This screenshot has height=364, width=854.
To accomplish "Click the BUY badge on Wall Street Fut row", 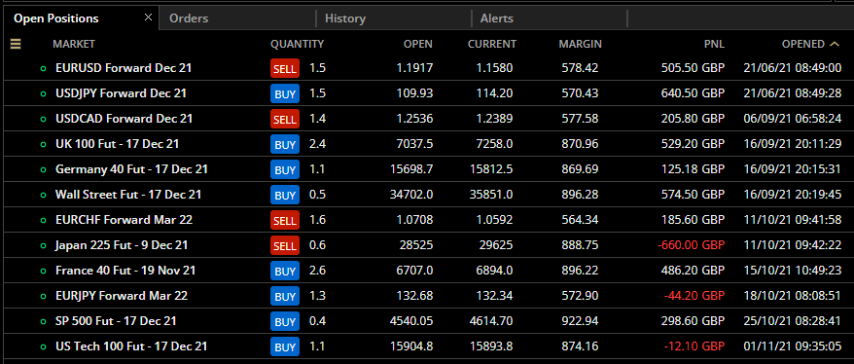I will [285, 195].
